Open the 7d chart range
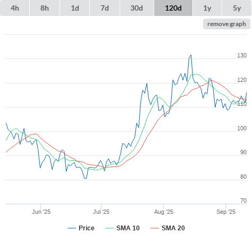Viewport: 252px width, 242px height. tap(105, 8)
